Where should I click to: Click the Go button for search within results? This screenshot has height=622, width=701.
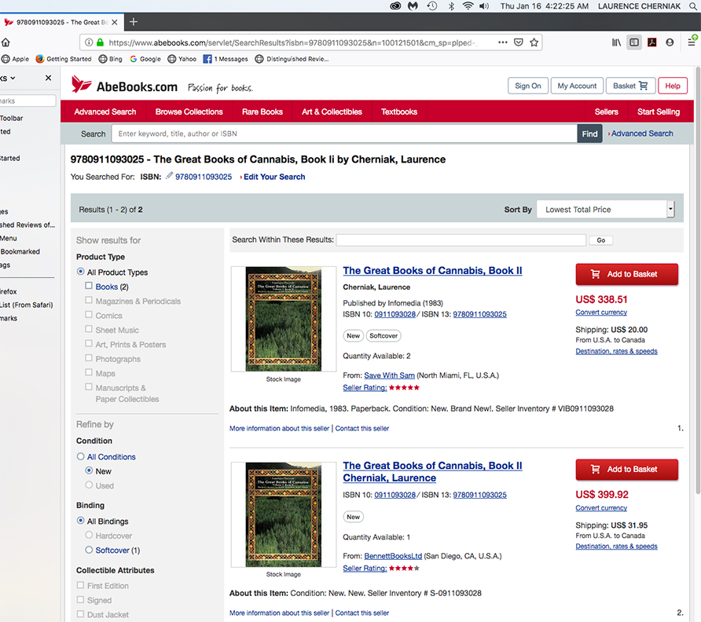601,240
